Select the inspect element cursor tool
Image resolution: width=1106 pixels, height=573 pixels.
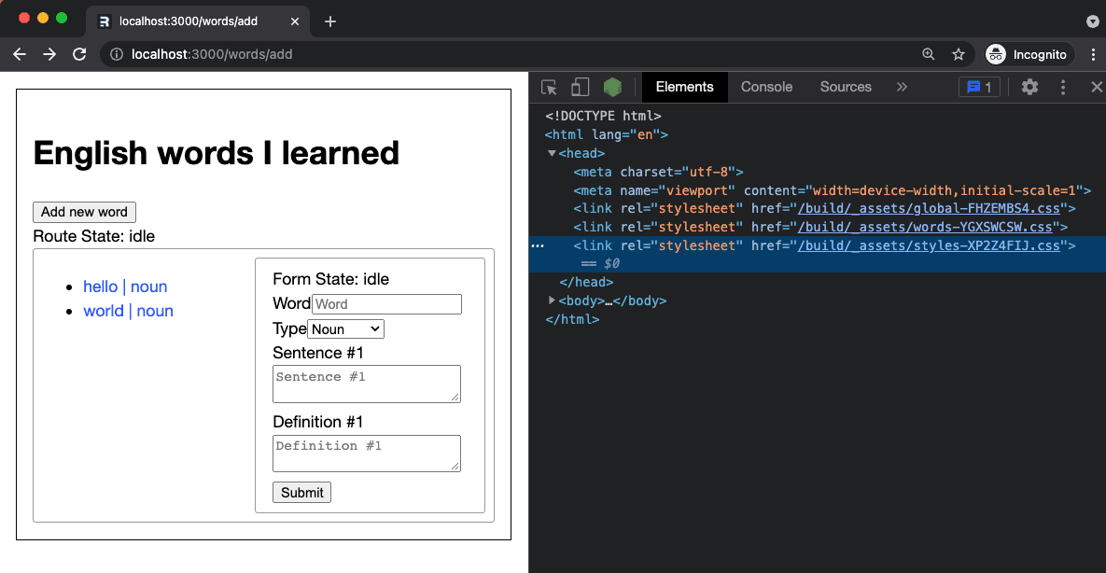[x=549, y=87]
